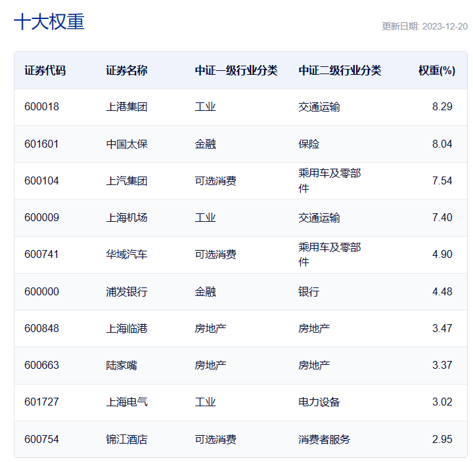Image resolution: width=473 pixels, height=462 pixels.
Task: Click the 中证二级行业分类 column header
Action: point(340,70)
